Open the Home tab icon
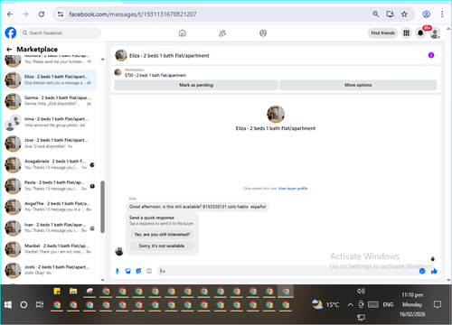Screen dimensions: 452x325 [183, 33]
